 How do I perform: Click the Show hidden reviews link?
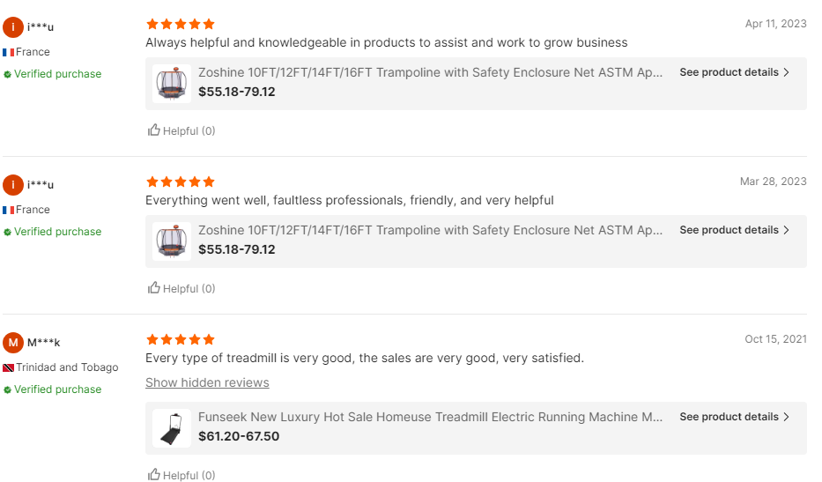207,382
